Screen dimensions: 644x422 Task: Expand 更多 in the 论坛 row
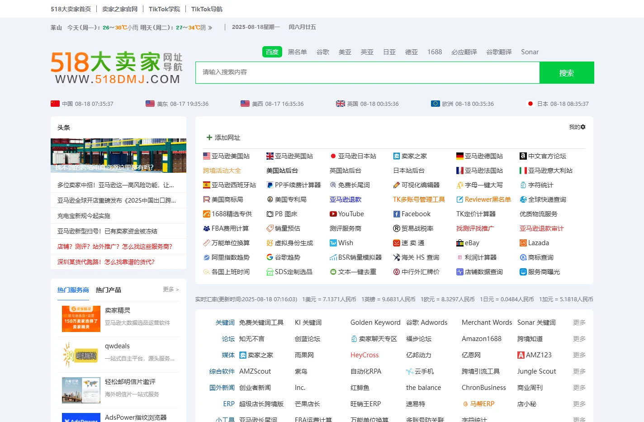pyautogui.click(x=579, y=339)
